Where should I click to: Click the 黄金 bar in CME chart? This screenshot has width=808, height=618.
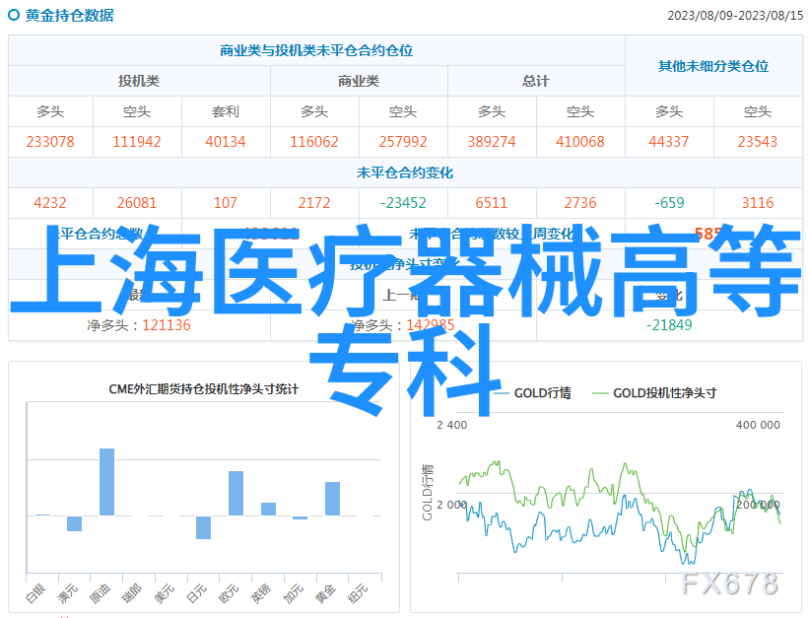pyautogui.click(x=332, y=498)
